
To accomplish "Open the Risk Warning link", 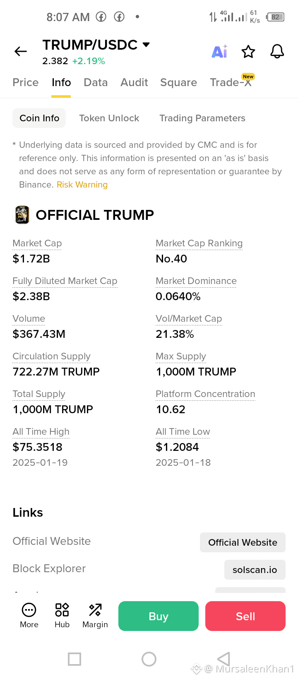I will click(x=82, y=185).
